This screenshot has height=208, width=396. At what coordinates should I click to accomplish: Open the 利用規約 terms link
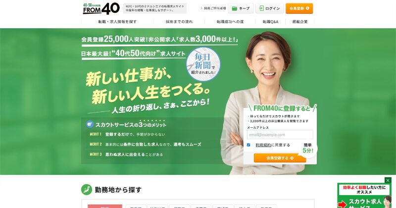263,145
